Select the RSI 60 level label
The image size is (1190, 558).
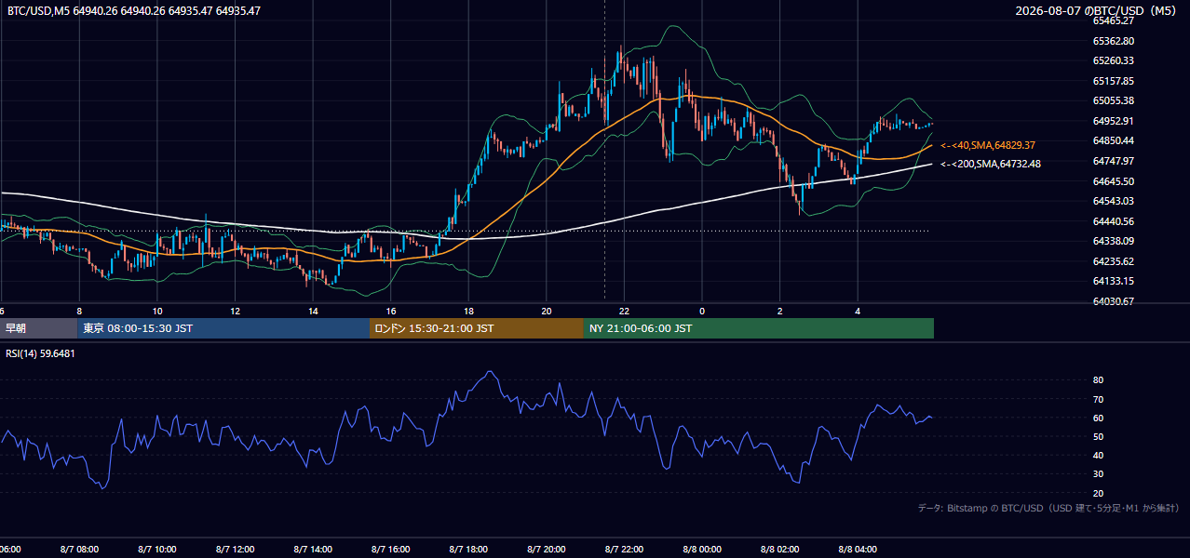[1099, 418]
